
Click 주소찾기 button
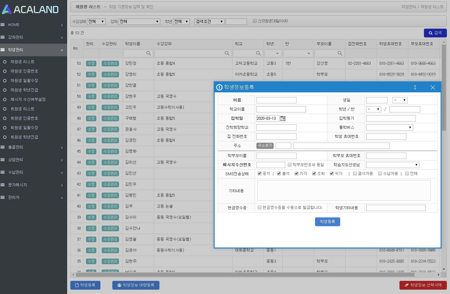coord(265,146)
